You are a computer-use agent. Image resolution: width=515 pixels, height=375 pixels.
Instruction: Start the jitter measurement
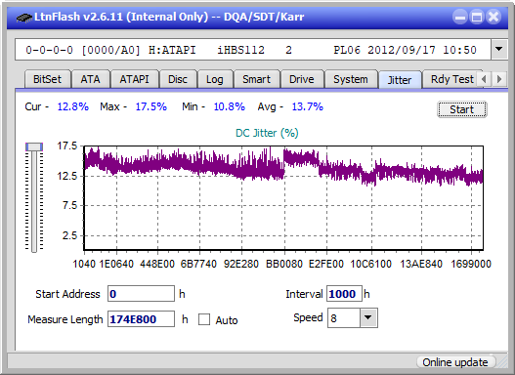tap(462, 109)
